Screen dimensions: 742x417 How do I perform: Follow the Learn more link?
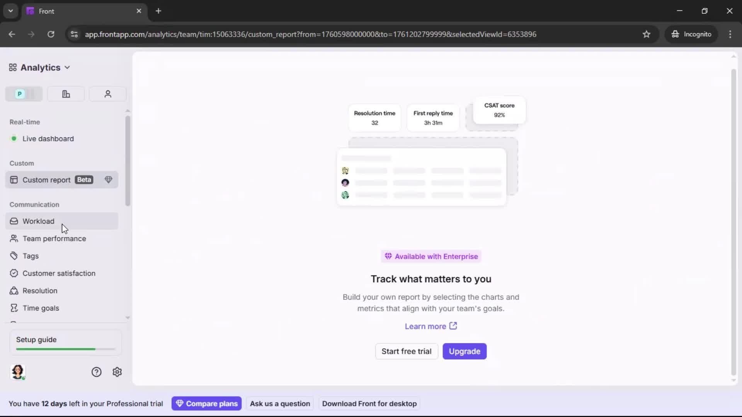tap(430, 326)
